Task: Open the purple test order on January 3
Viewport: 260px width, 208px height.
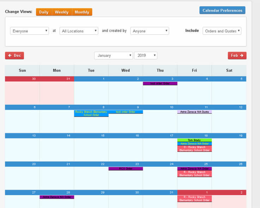Action: 160,84
